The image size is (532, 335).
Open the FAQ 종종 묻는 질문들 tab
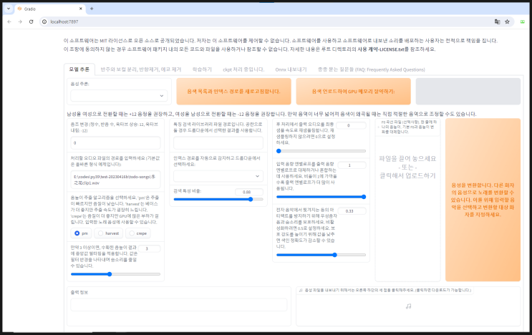[371, 69]
